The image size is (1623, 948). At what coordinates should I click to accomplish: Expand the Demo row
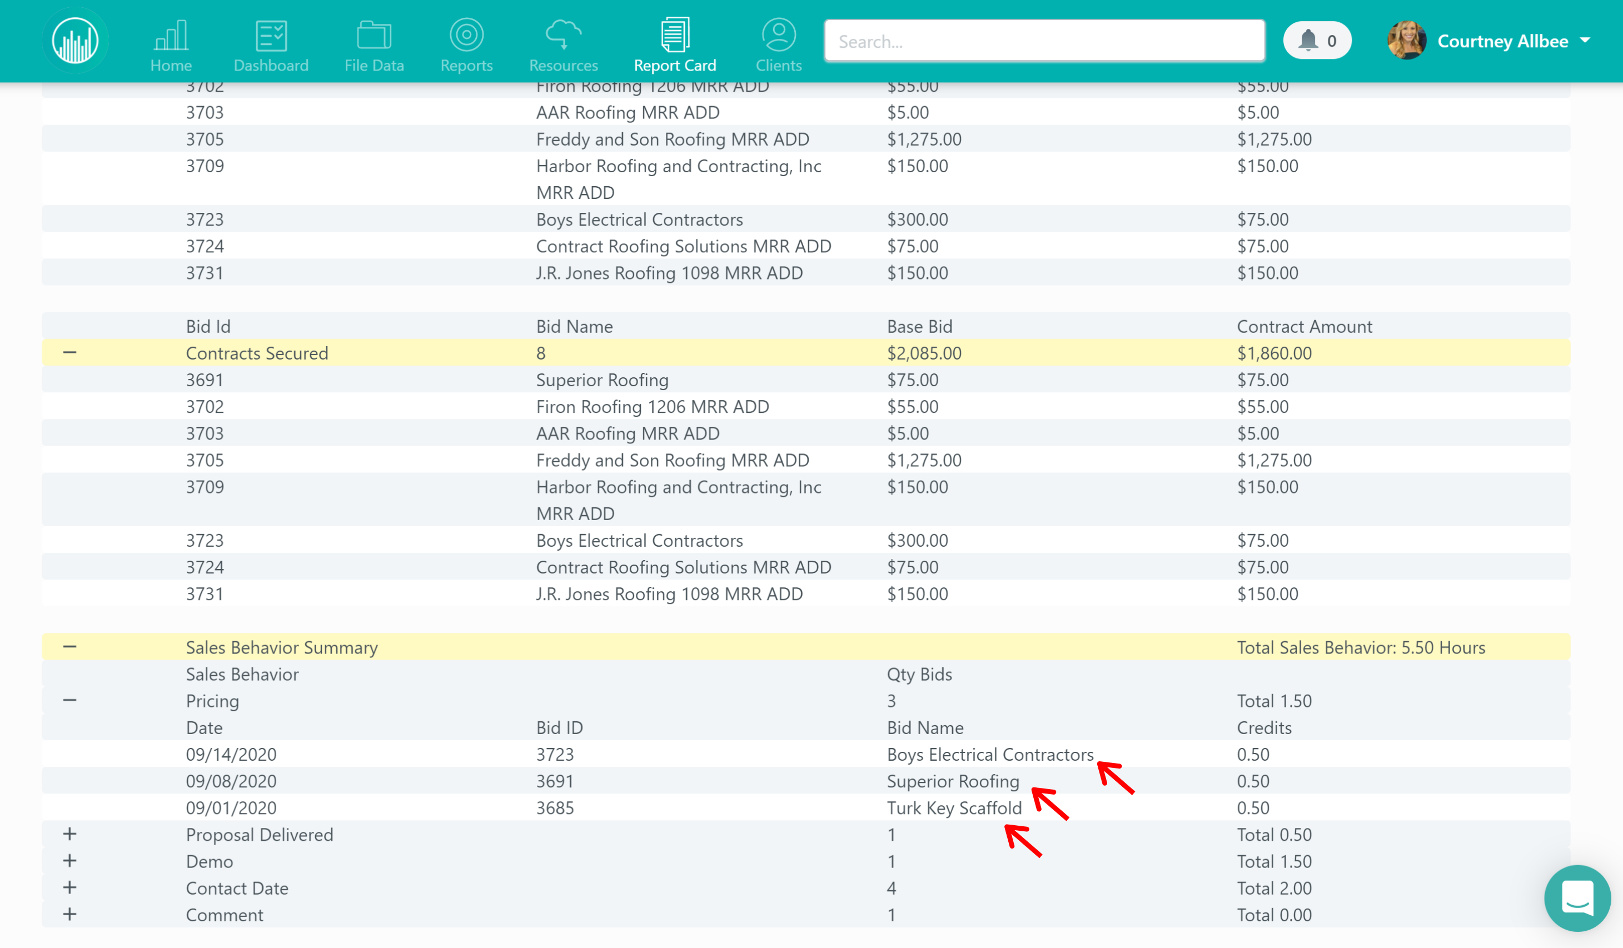tap(69, 861)
